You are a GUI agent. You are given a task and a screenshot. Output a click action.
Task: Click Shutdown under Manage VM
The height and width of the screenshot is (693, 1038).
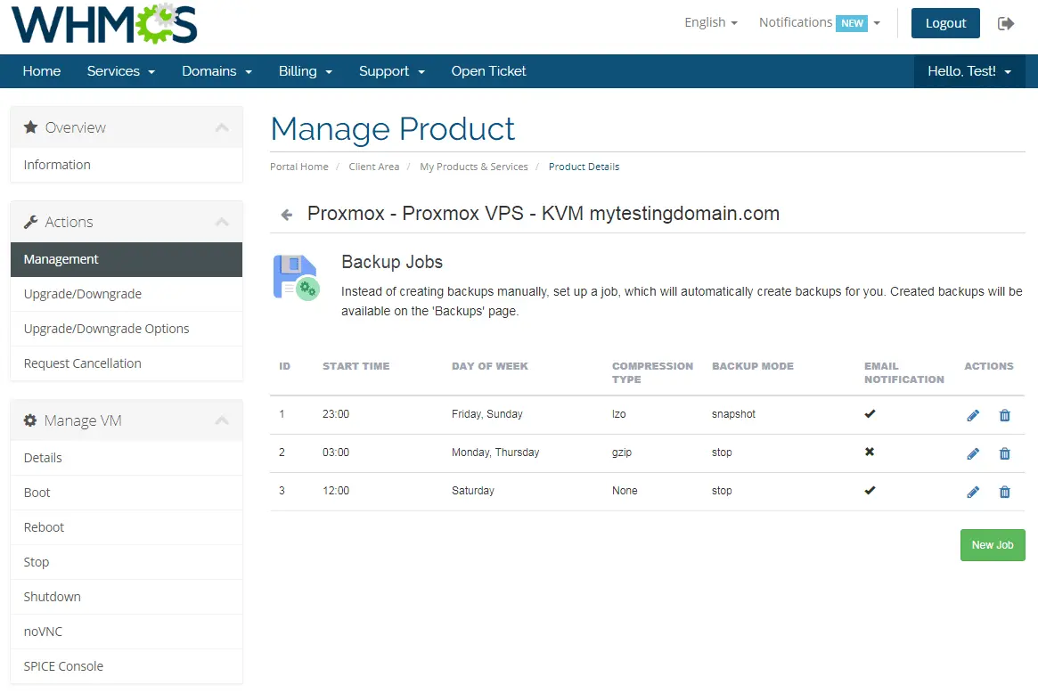(x=127, y=597)
